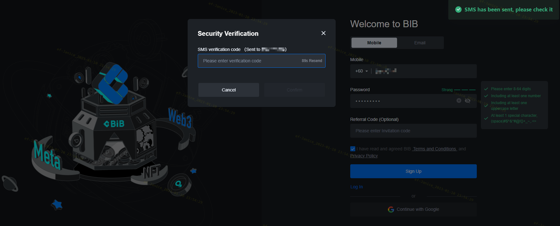This screenshot has height=226, width=560.
Task: Open the Terms and Conditions link
Action: click(435, 149)
